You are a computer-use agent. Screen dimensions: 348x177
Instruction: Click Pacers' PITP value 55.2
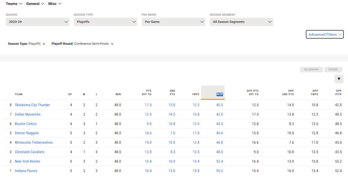(x=219, y=171)
